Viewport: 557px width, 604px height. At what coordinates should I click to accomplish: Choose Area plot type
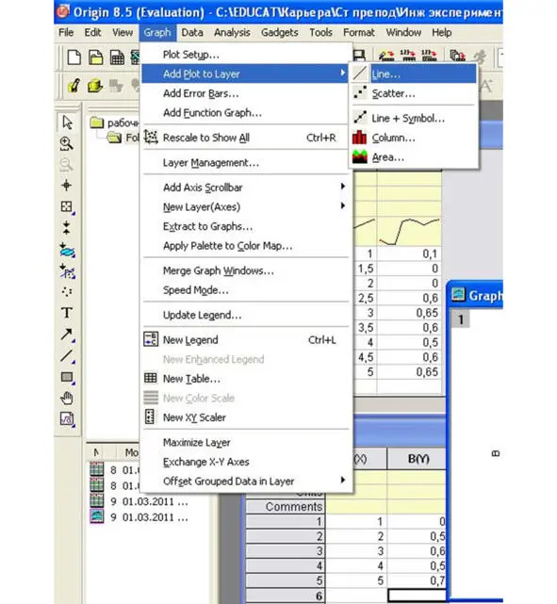[414, 157]
